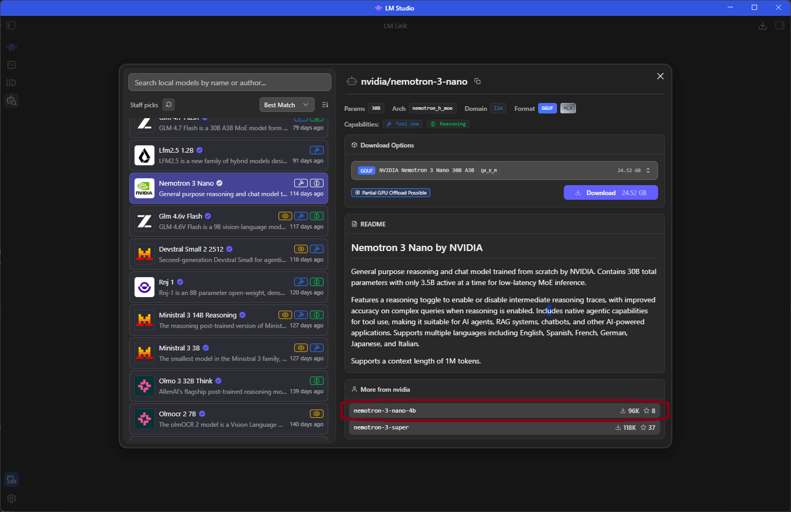Select the Olmocr 2 7B model entry

point(229,419)
